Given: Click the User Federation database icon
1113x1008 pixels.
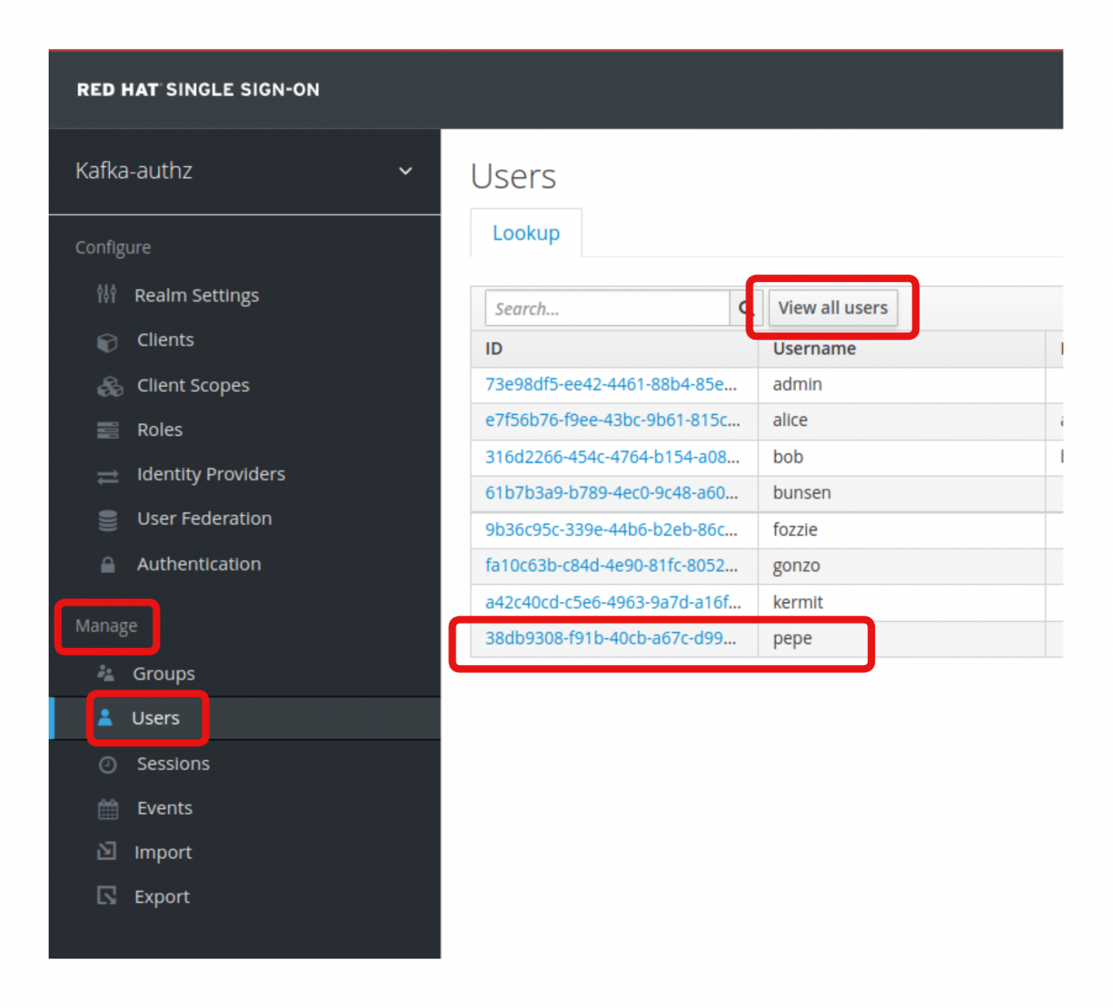Looking at the screenshot, I should tap(107, 520).
